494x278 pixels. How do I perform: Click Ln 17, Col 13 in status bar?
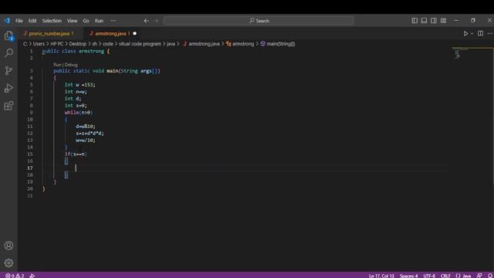tap(381, 276)
